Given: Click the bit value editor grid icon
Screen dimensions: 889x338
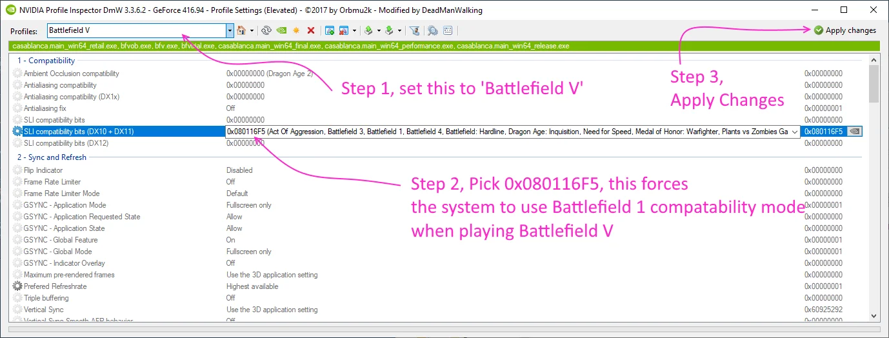Looking at the screenshot, I should click(x=448, y=30).
